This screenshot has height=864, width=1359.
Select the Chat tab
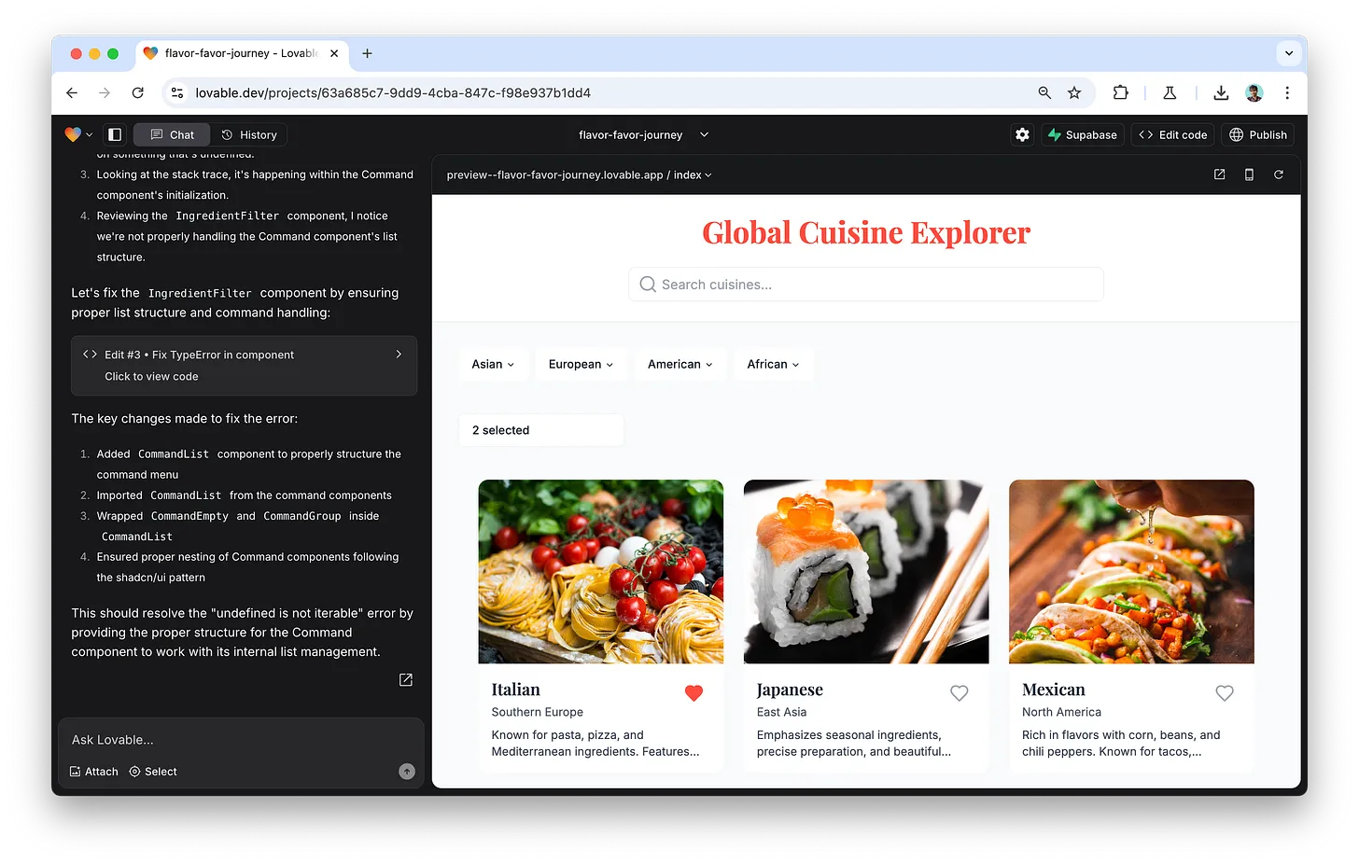(172, 134)
